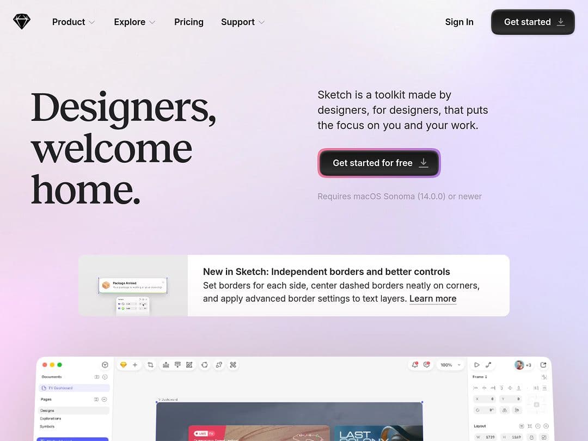The height and width of the screenshot is (441, 588).
Task: Open the Explore navigation menu
Action: (134, 22)
